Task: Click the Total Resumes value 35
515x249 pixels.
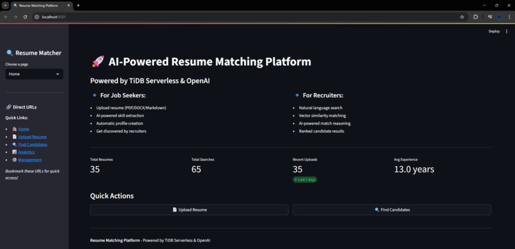Action: point(95,169)
